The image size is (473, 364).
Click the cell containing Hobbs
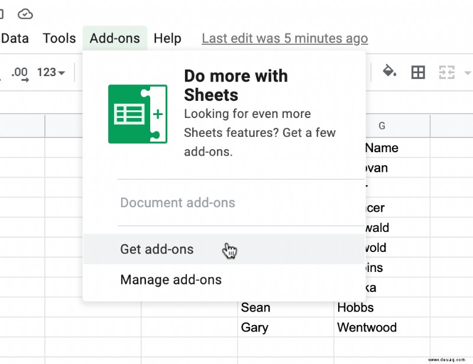(382, 307)
